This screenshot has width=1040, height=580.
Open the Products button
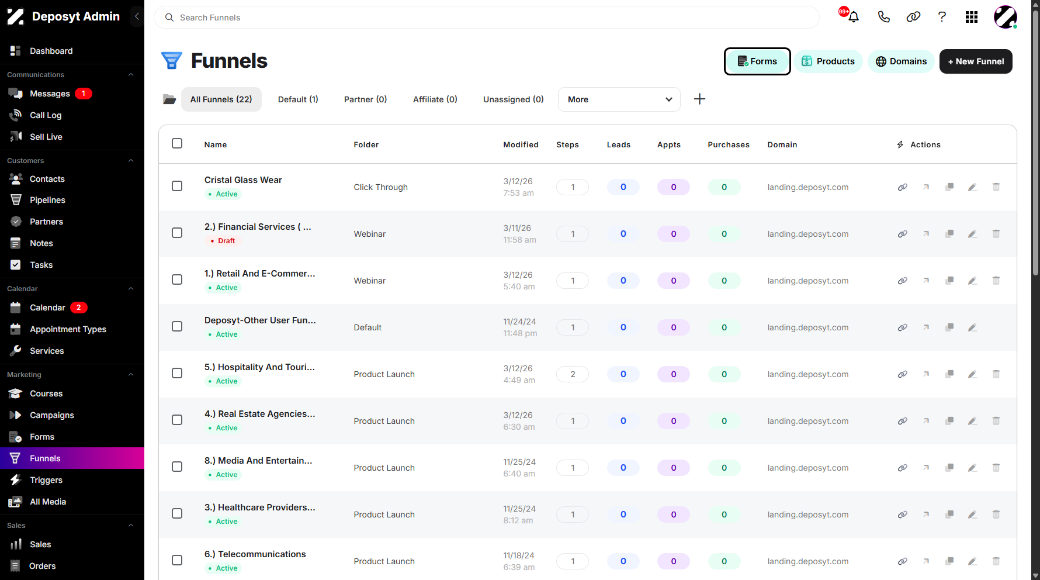[x=828, y=61]
